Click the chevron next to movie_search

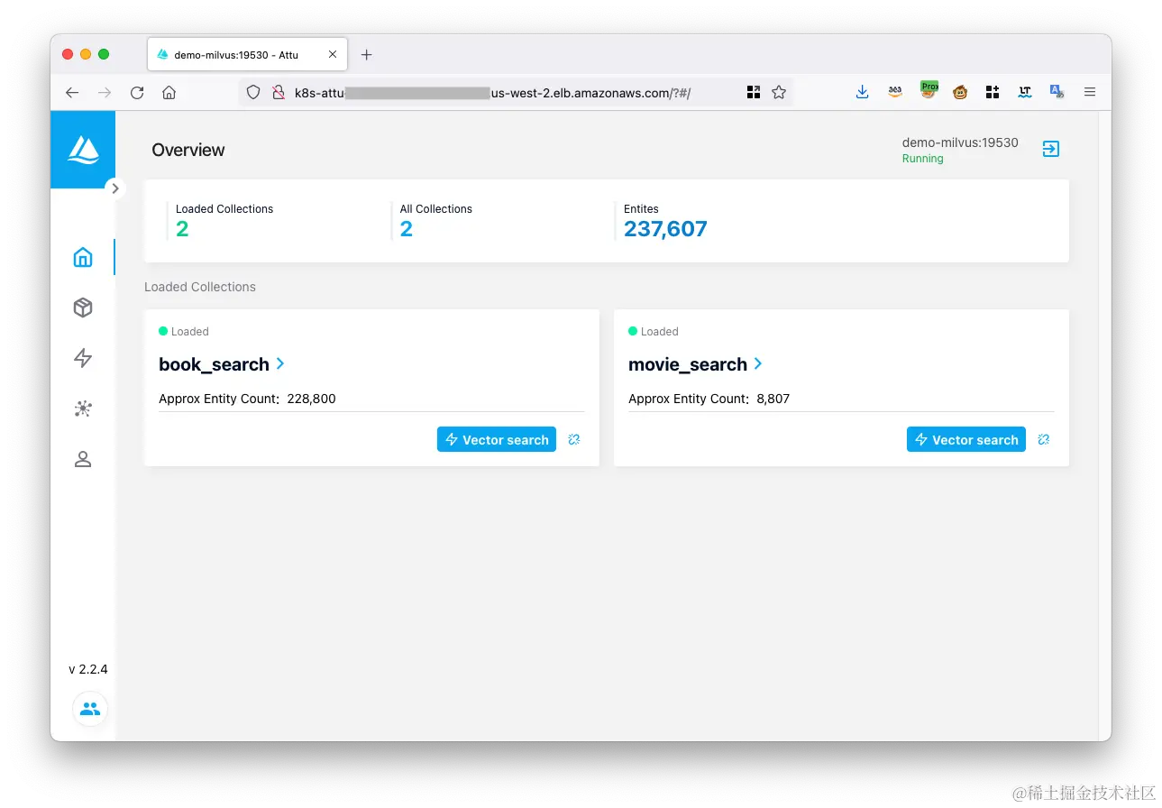(758, 363)
